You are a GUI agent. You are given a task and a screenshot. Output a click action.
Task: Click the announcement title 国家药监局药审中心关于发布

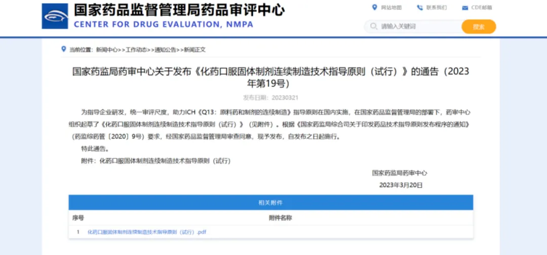(270, 77)
